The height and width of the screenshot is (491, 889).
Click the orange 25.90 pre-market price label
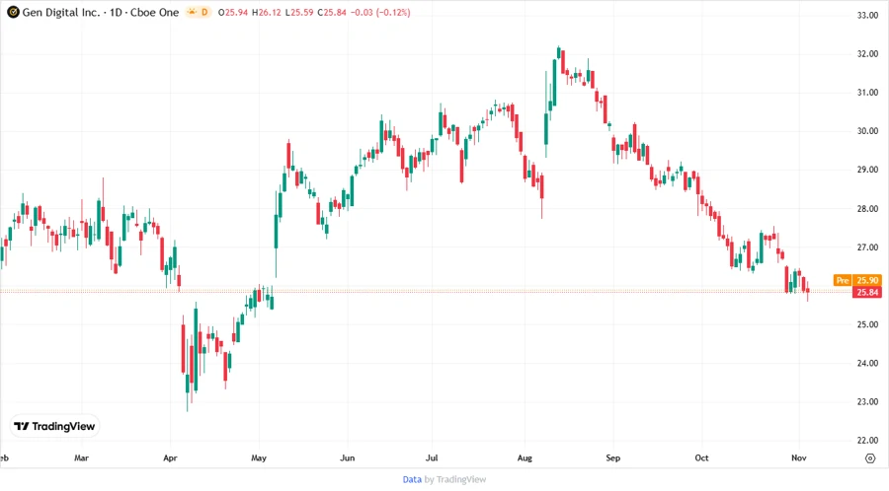coord(868,281)
